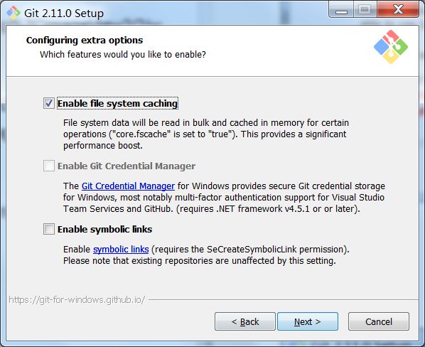Click the git-for-windows.github.io URL text
The width and height of the screenshot is (425, 347).
(77, 300)
